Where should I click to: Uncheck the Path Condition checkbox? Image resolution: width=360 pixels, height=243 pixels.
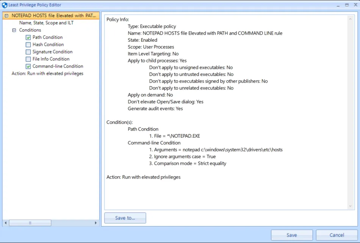coord(28,38)
